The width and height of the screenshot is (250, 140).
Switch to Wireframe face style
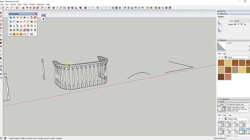106,8
